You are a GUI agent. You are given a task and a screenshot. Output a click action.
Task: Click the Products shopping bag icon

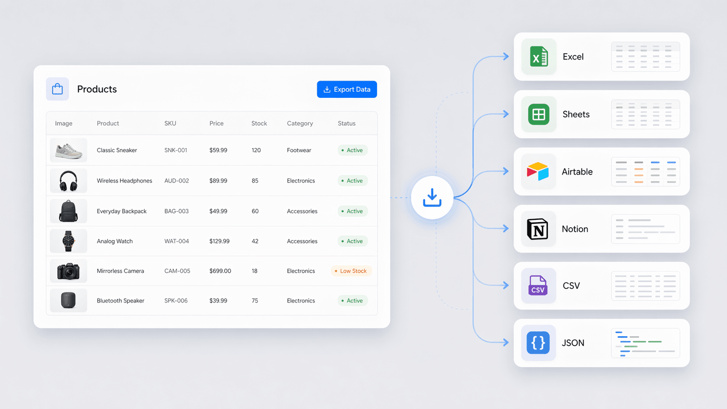point(57,89)
